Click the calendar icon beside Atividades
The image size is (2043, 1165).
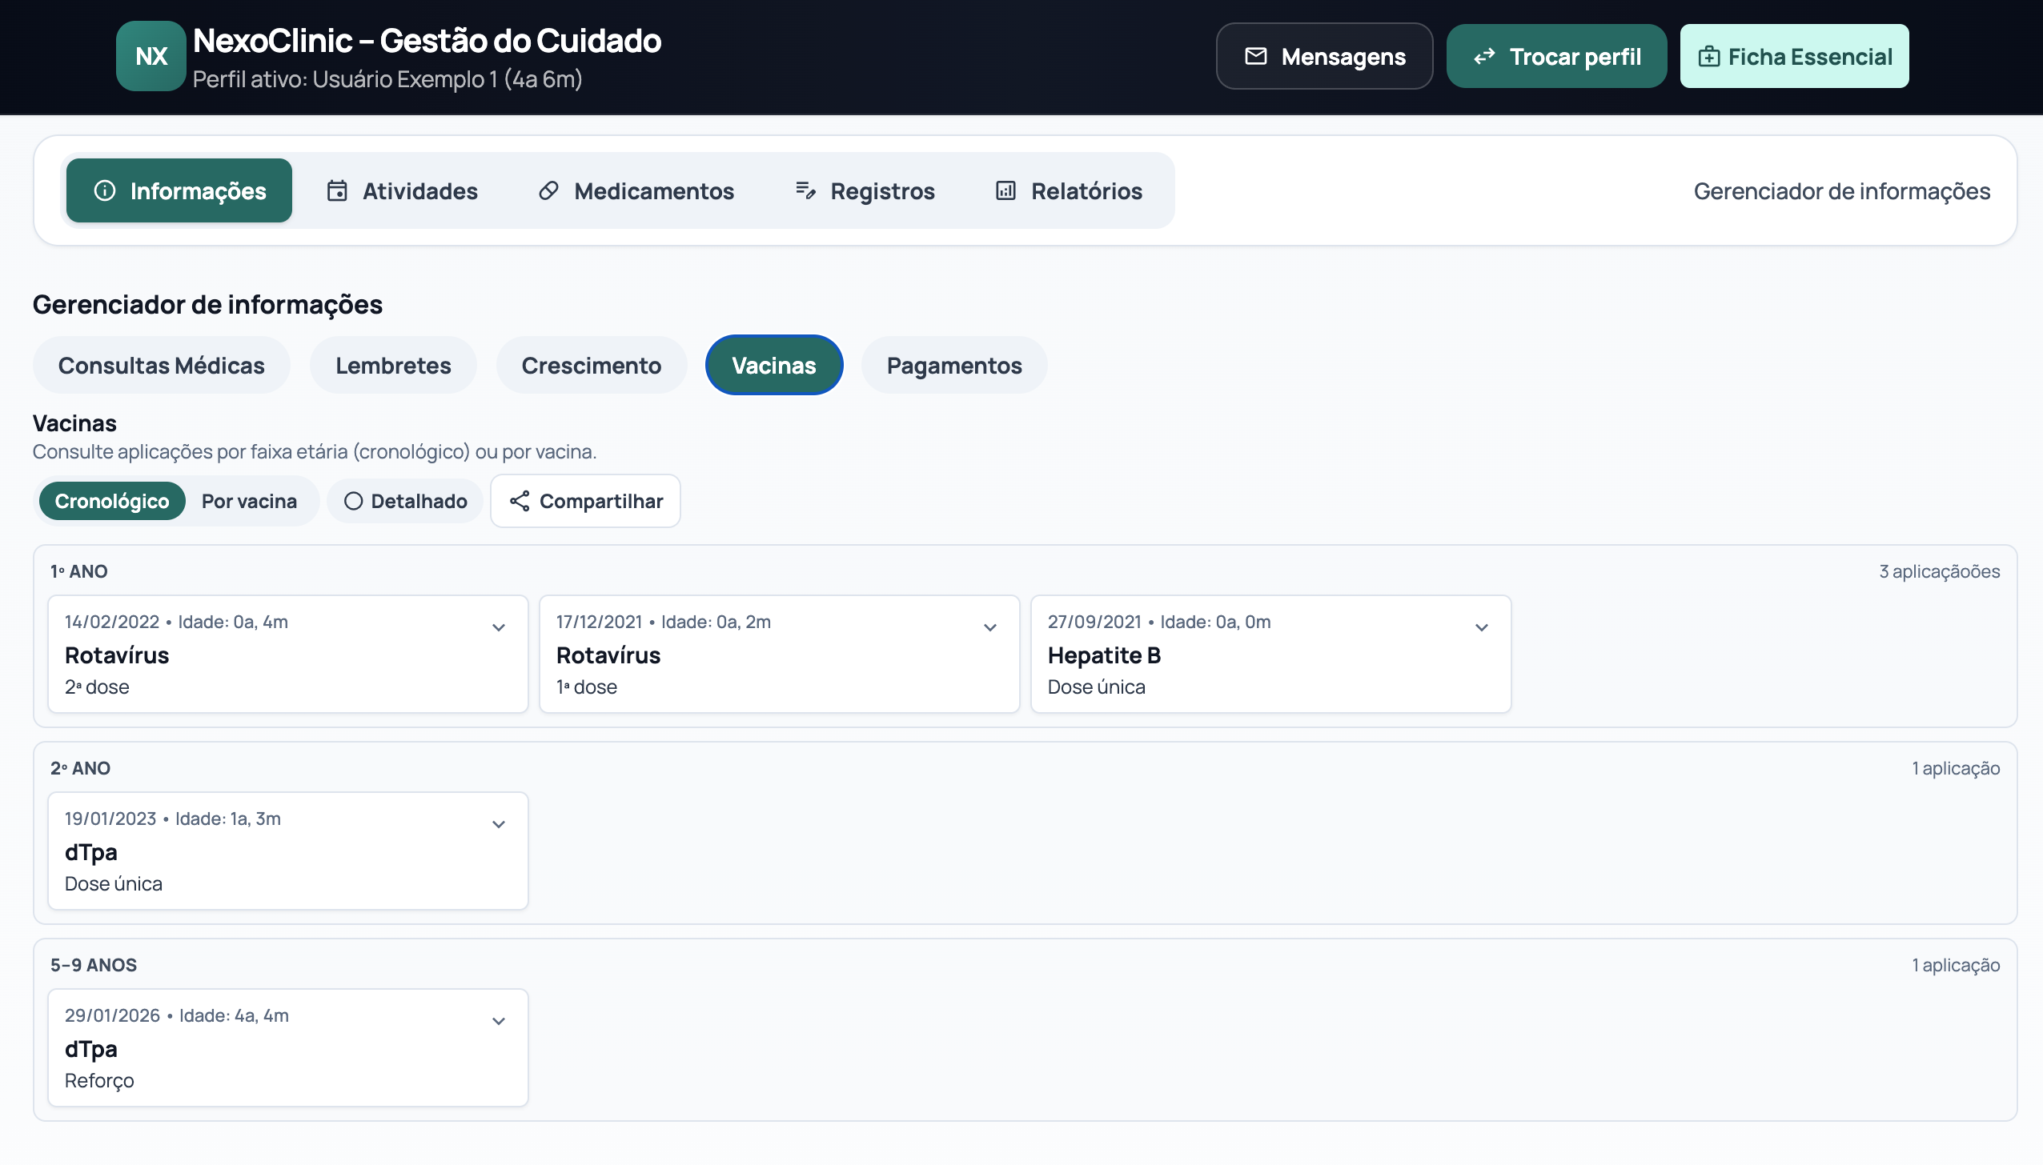tap(337, 190)
